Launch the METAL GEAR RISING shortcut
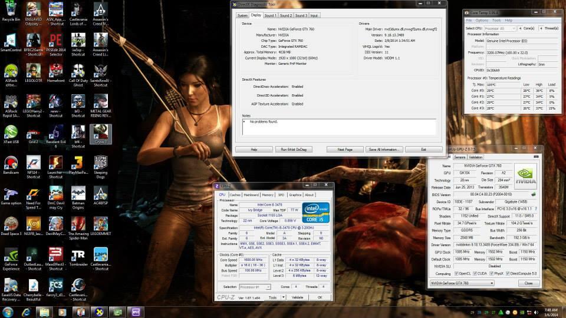 click(x=100, y=107)
